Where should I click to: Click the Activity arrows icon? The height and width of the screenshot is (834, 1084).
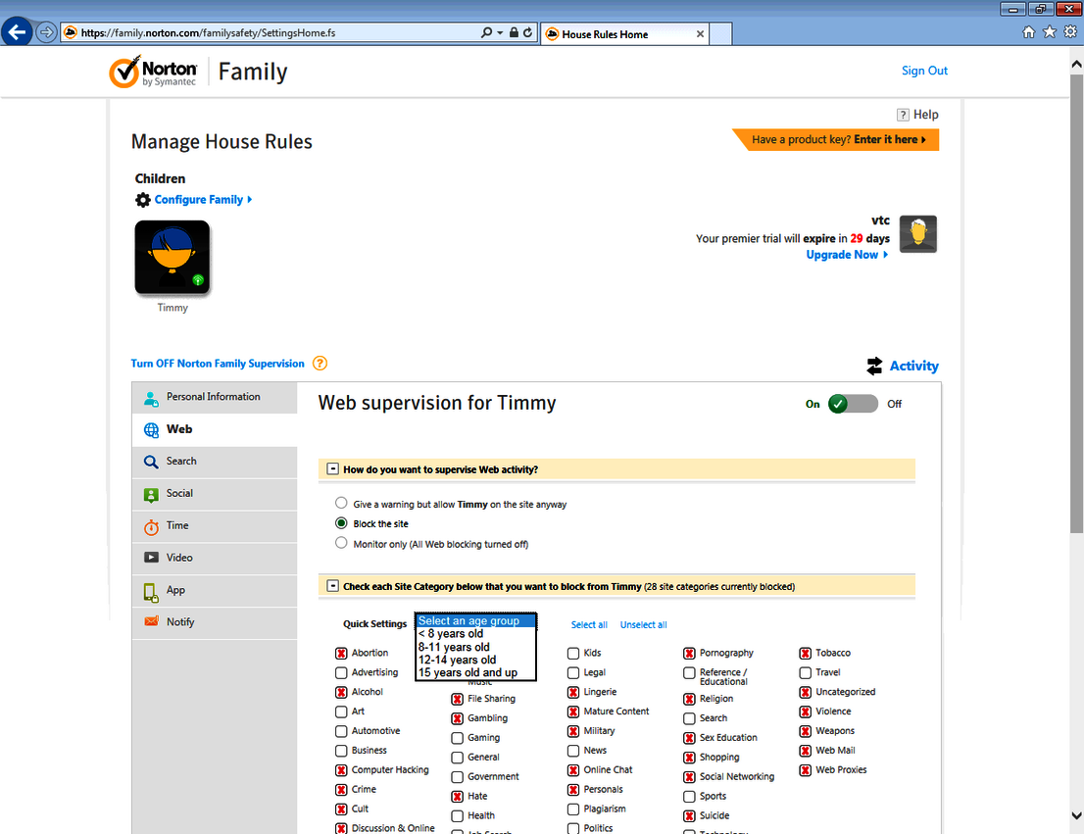[x=875, y=366]
